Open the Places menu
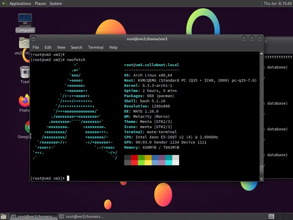The height and width of the screenshot is (220, 293). point(40,3)
